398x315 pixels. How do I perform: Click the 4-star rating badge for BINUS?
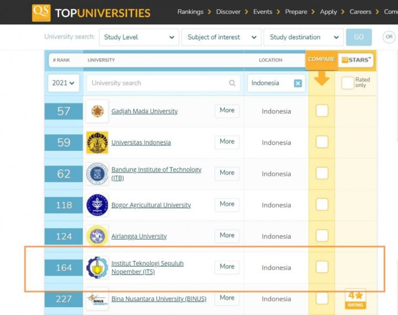355,299
